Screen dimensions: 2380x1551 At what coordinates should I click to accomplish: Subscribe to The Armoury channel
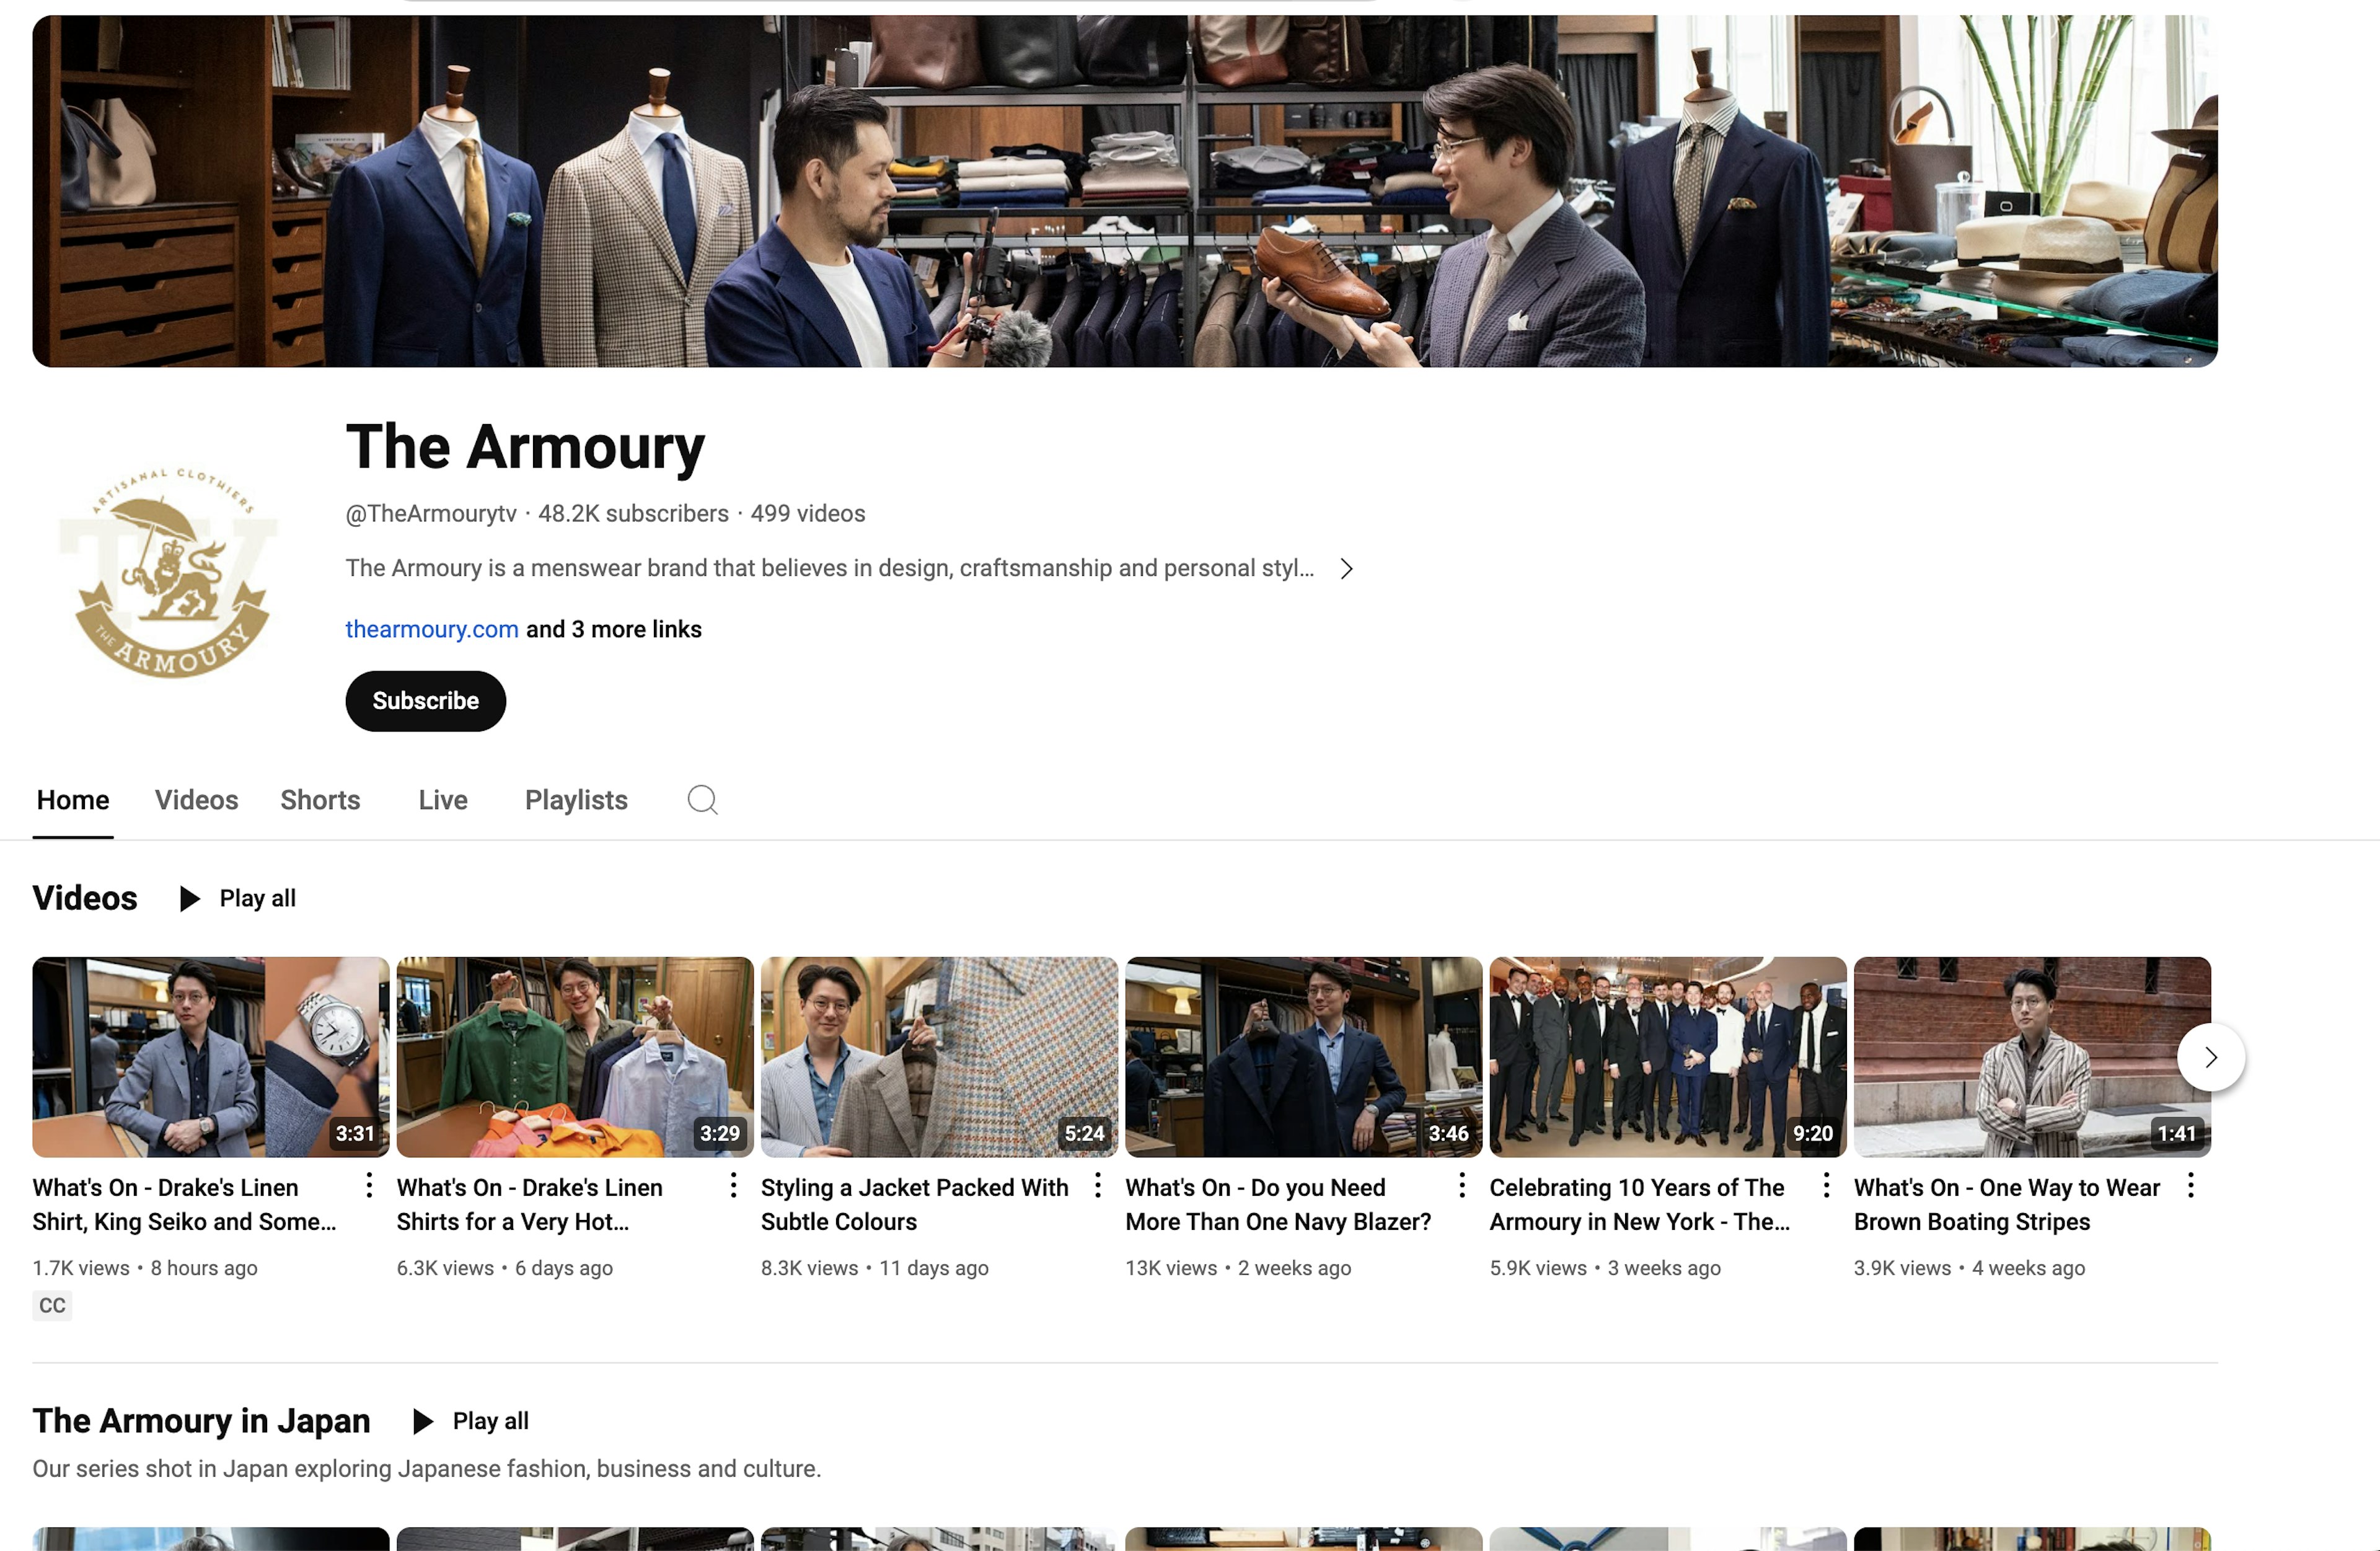pos(426,701)
